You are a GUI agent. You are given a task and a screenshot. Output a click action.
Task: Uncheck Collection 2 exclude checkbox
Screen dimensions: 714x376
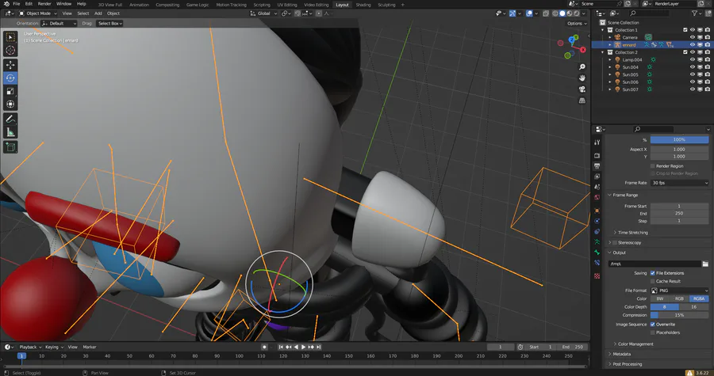coord(685,52)
